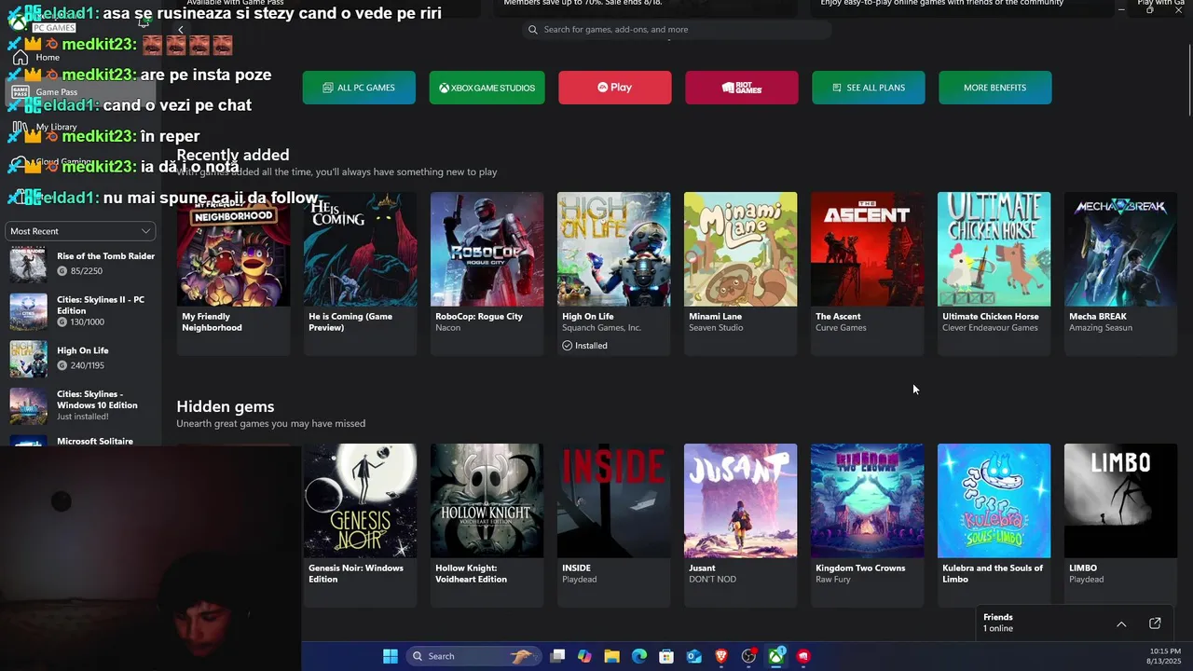Open Ultimate Chicken Horse game tile
This screenshot has height=671, width=1193.
point(994,273)
